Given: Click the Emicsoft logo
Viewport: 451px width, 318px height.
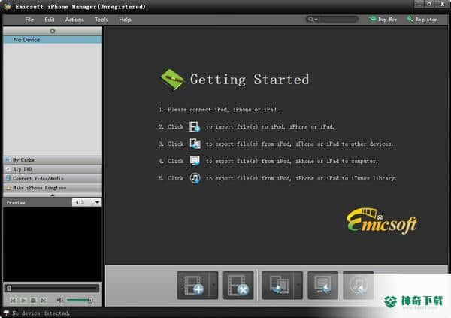Looking at the screenshot, I should (x=382, y=221).
